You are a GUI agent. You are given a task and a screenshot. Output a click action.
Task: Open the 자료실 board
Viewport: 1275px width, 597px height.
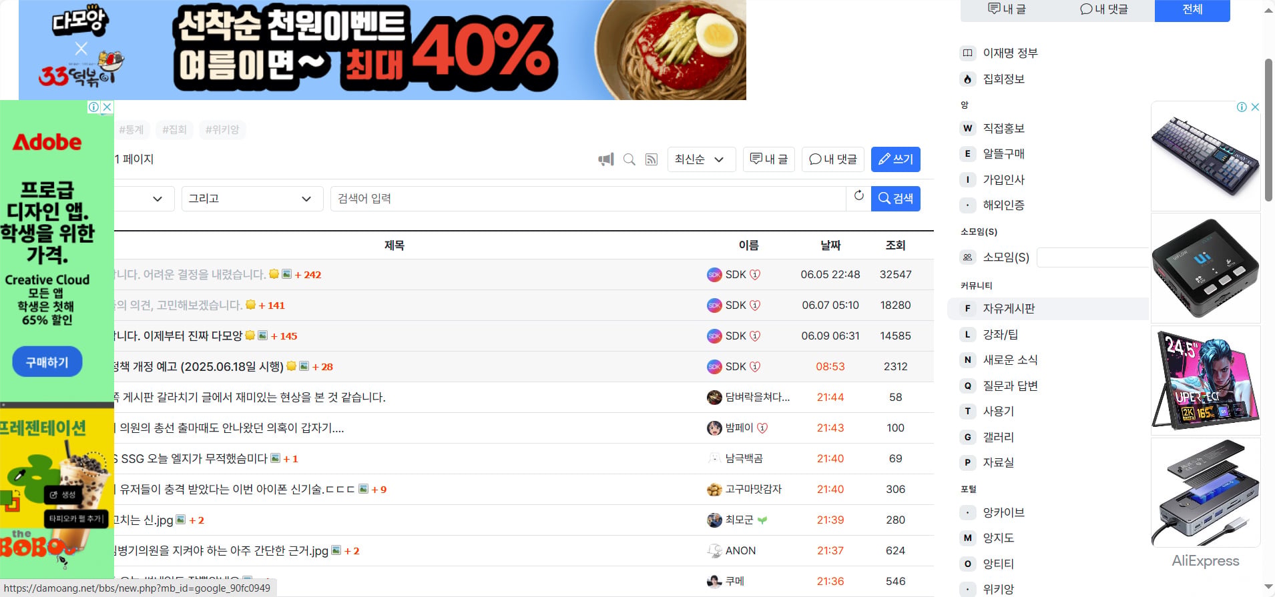998,462
